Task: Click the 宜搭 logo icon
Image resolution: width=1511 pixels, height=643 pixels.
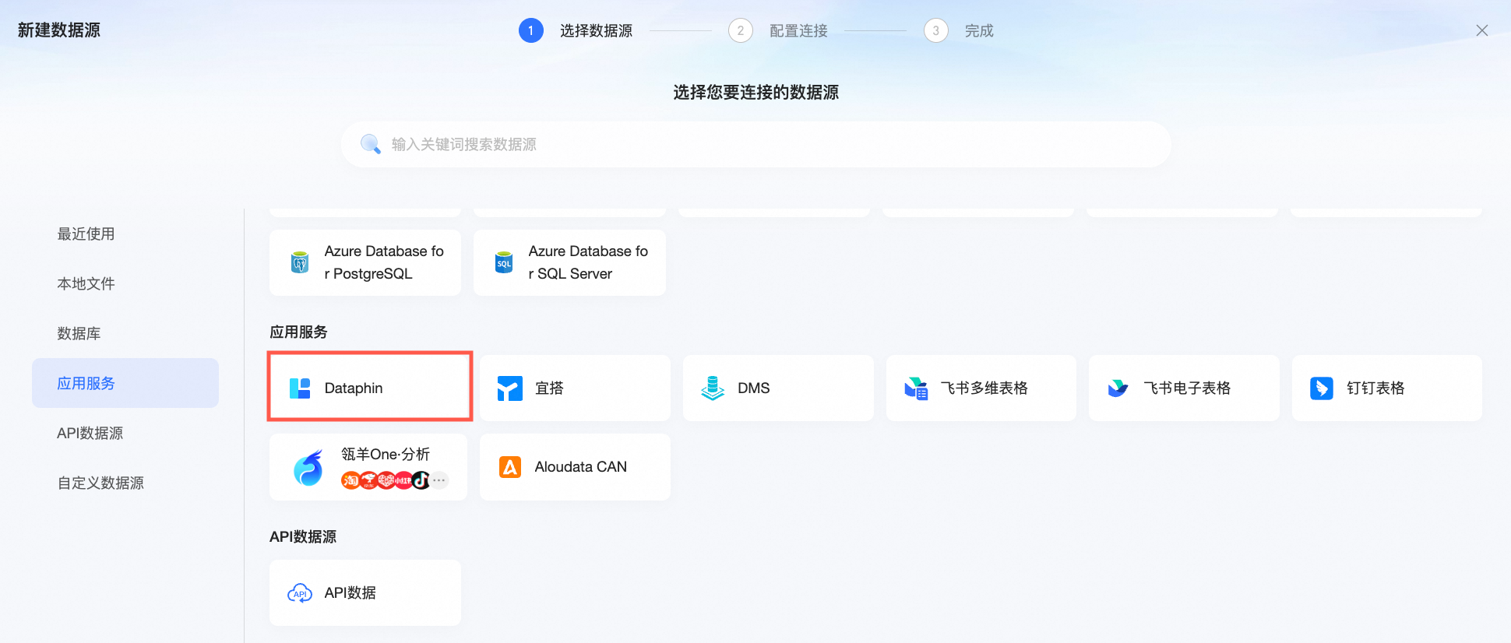Action: 510,388
